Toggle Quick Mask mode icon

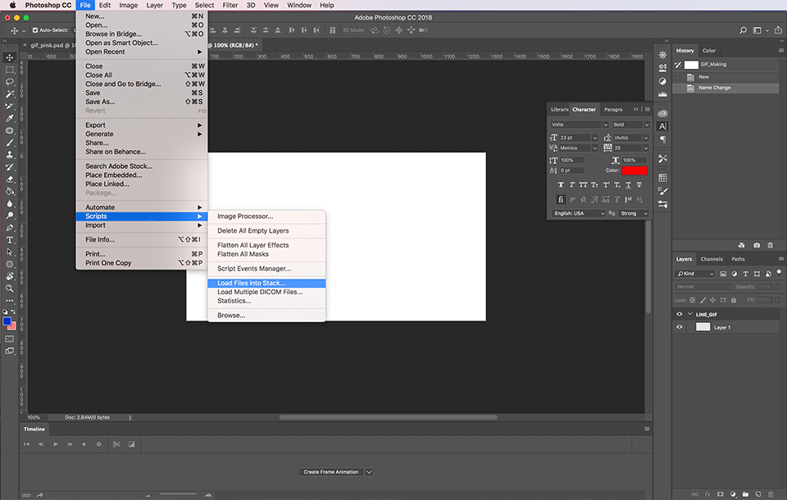pyautogui.click(x=10, y=339)
